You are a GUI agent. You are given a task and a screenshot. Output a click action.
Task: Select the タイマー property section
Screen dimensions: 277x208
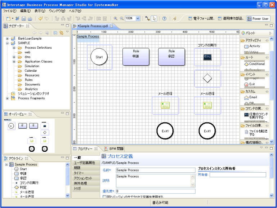[86, 173]
